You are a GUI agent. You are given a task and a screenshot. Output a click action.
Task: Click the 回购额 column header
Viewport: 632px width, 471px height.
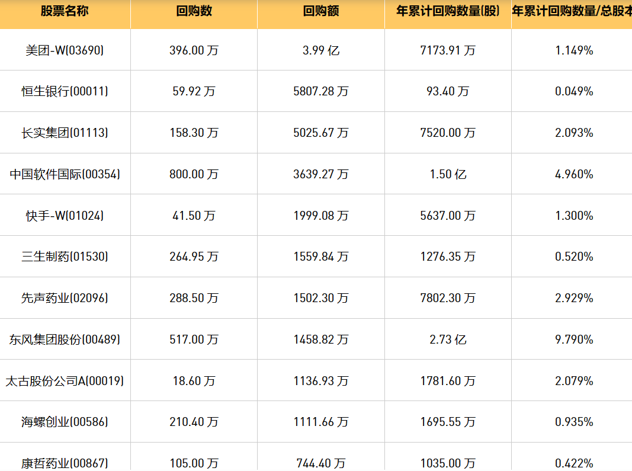320,12
